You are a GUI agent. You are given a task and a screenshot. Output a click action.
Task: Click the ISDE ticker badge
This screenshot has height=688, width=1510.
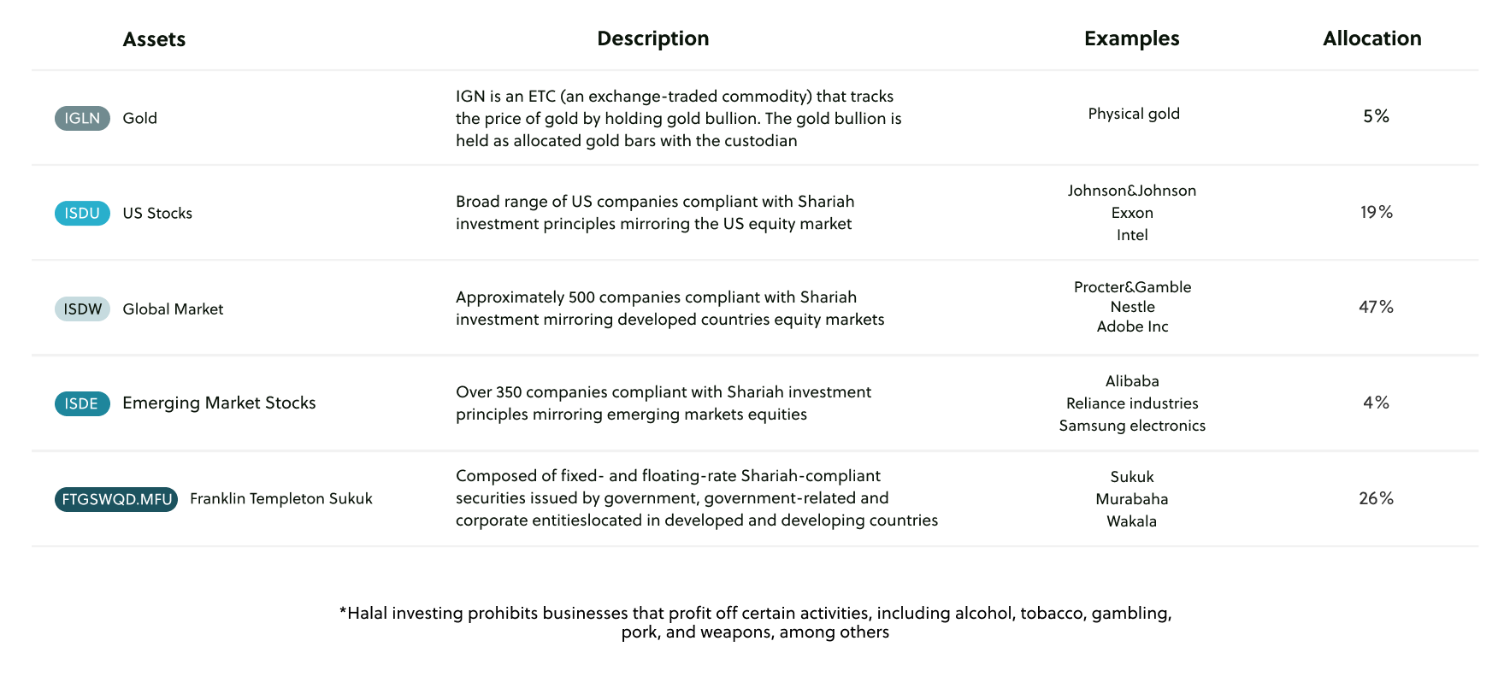pyautogui.click(x=82, y=403)
